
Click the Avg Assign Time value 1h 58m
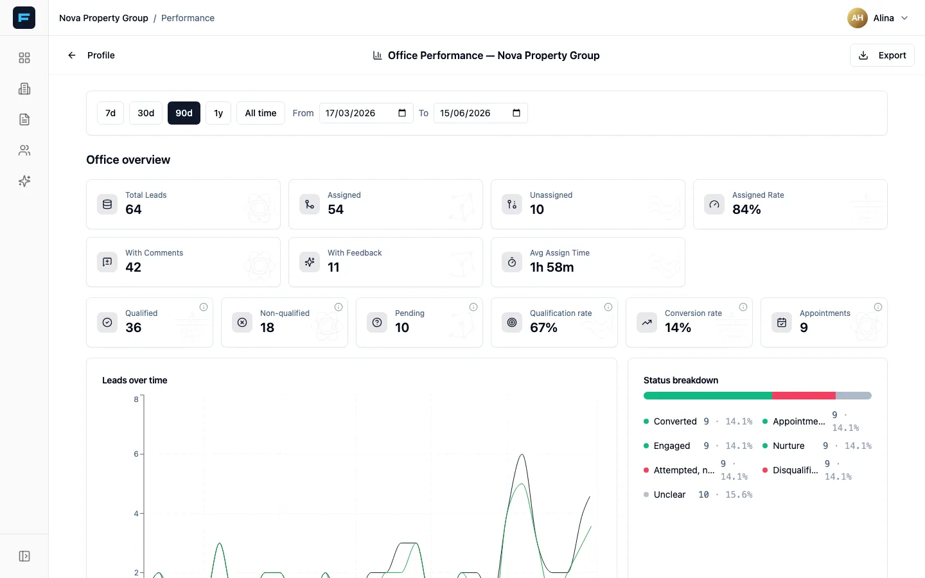552,267
